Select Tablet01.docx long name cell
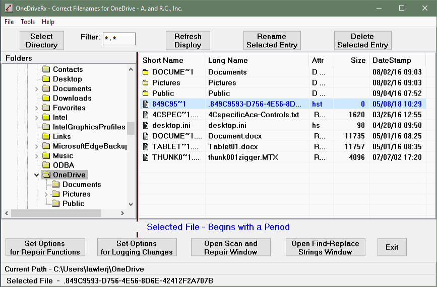This screenshot has height=287, width=437. pos(233,147)
